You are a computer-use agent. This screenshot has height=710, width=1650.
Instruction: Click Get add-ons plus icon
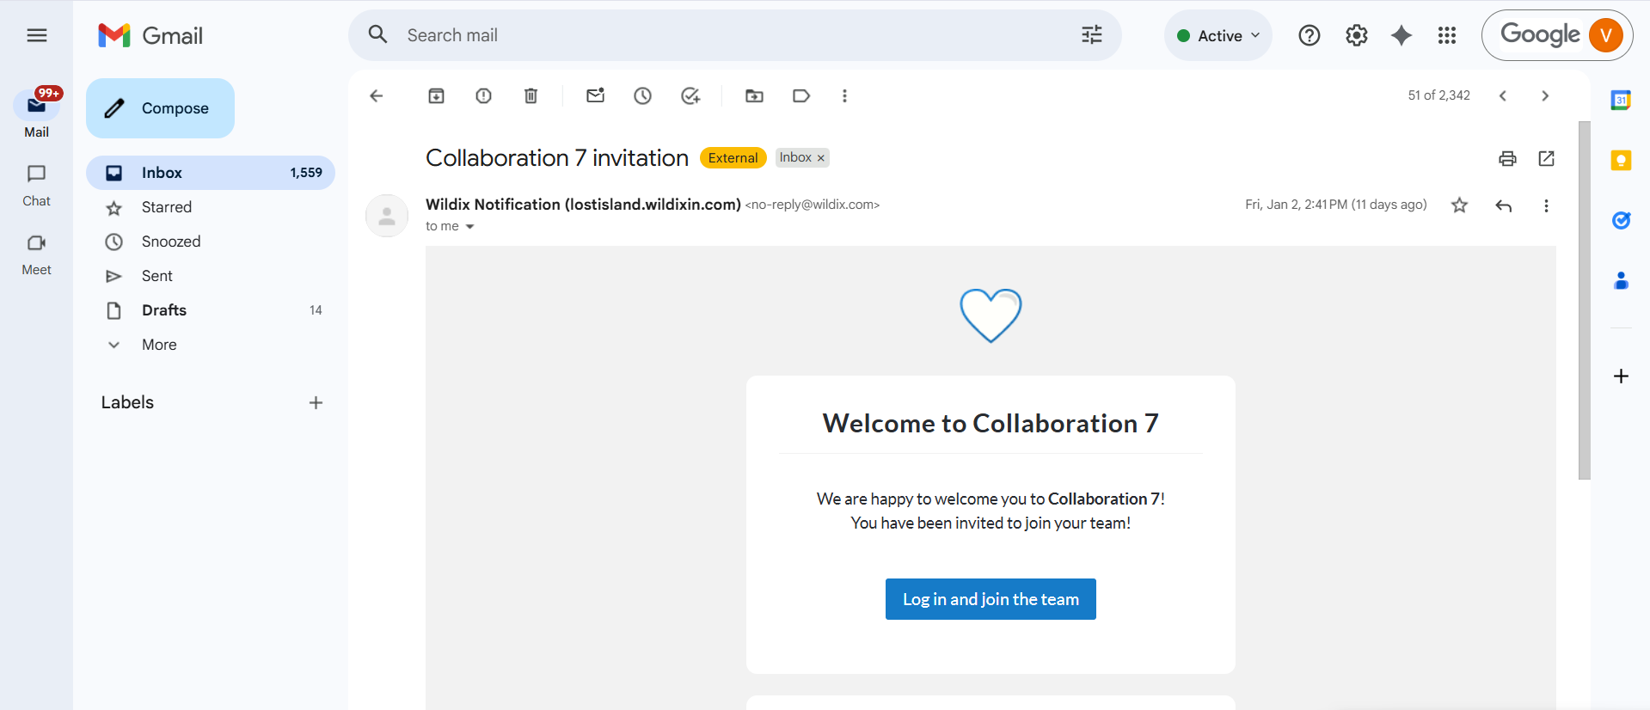(1621, 376)
